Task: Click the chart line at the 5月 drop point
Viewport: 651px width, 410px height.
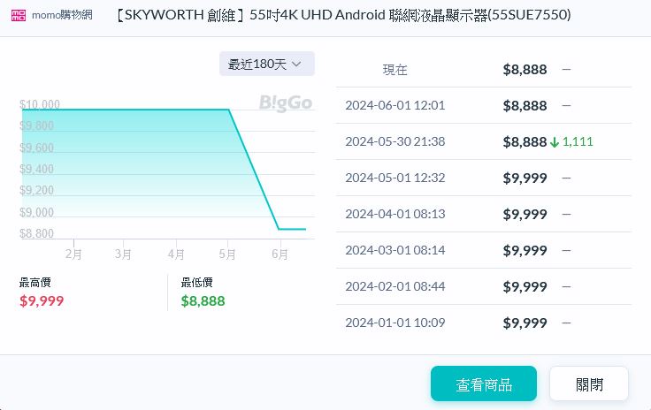Action: pyautogui.click(x=230, y=110)
